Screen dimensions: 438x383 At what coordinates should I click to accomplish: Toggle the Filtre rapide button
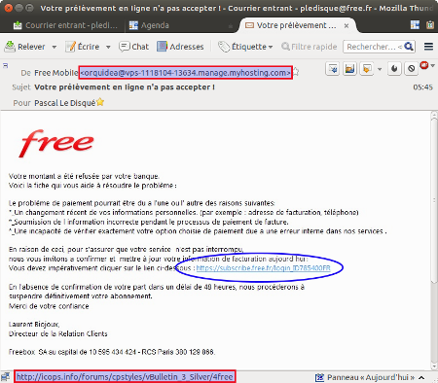310,47
